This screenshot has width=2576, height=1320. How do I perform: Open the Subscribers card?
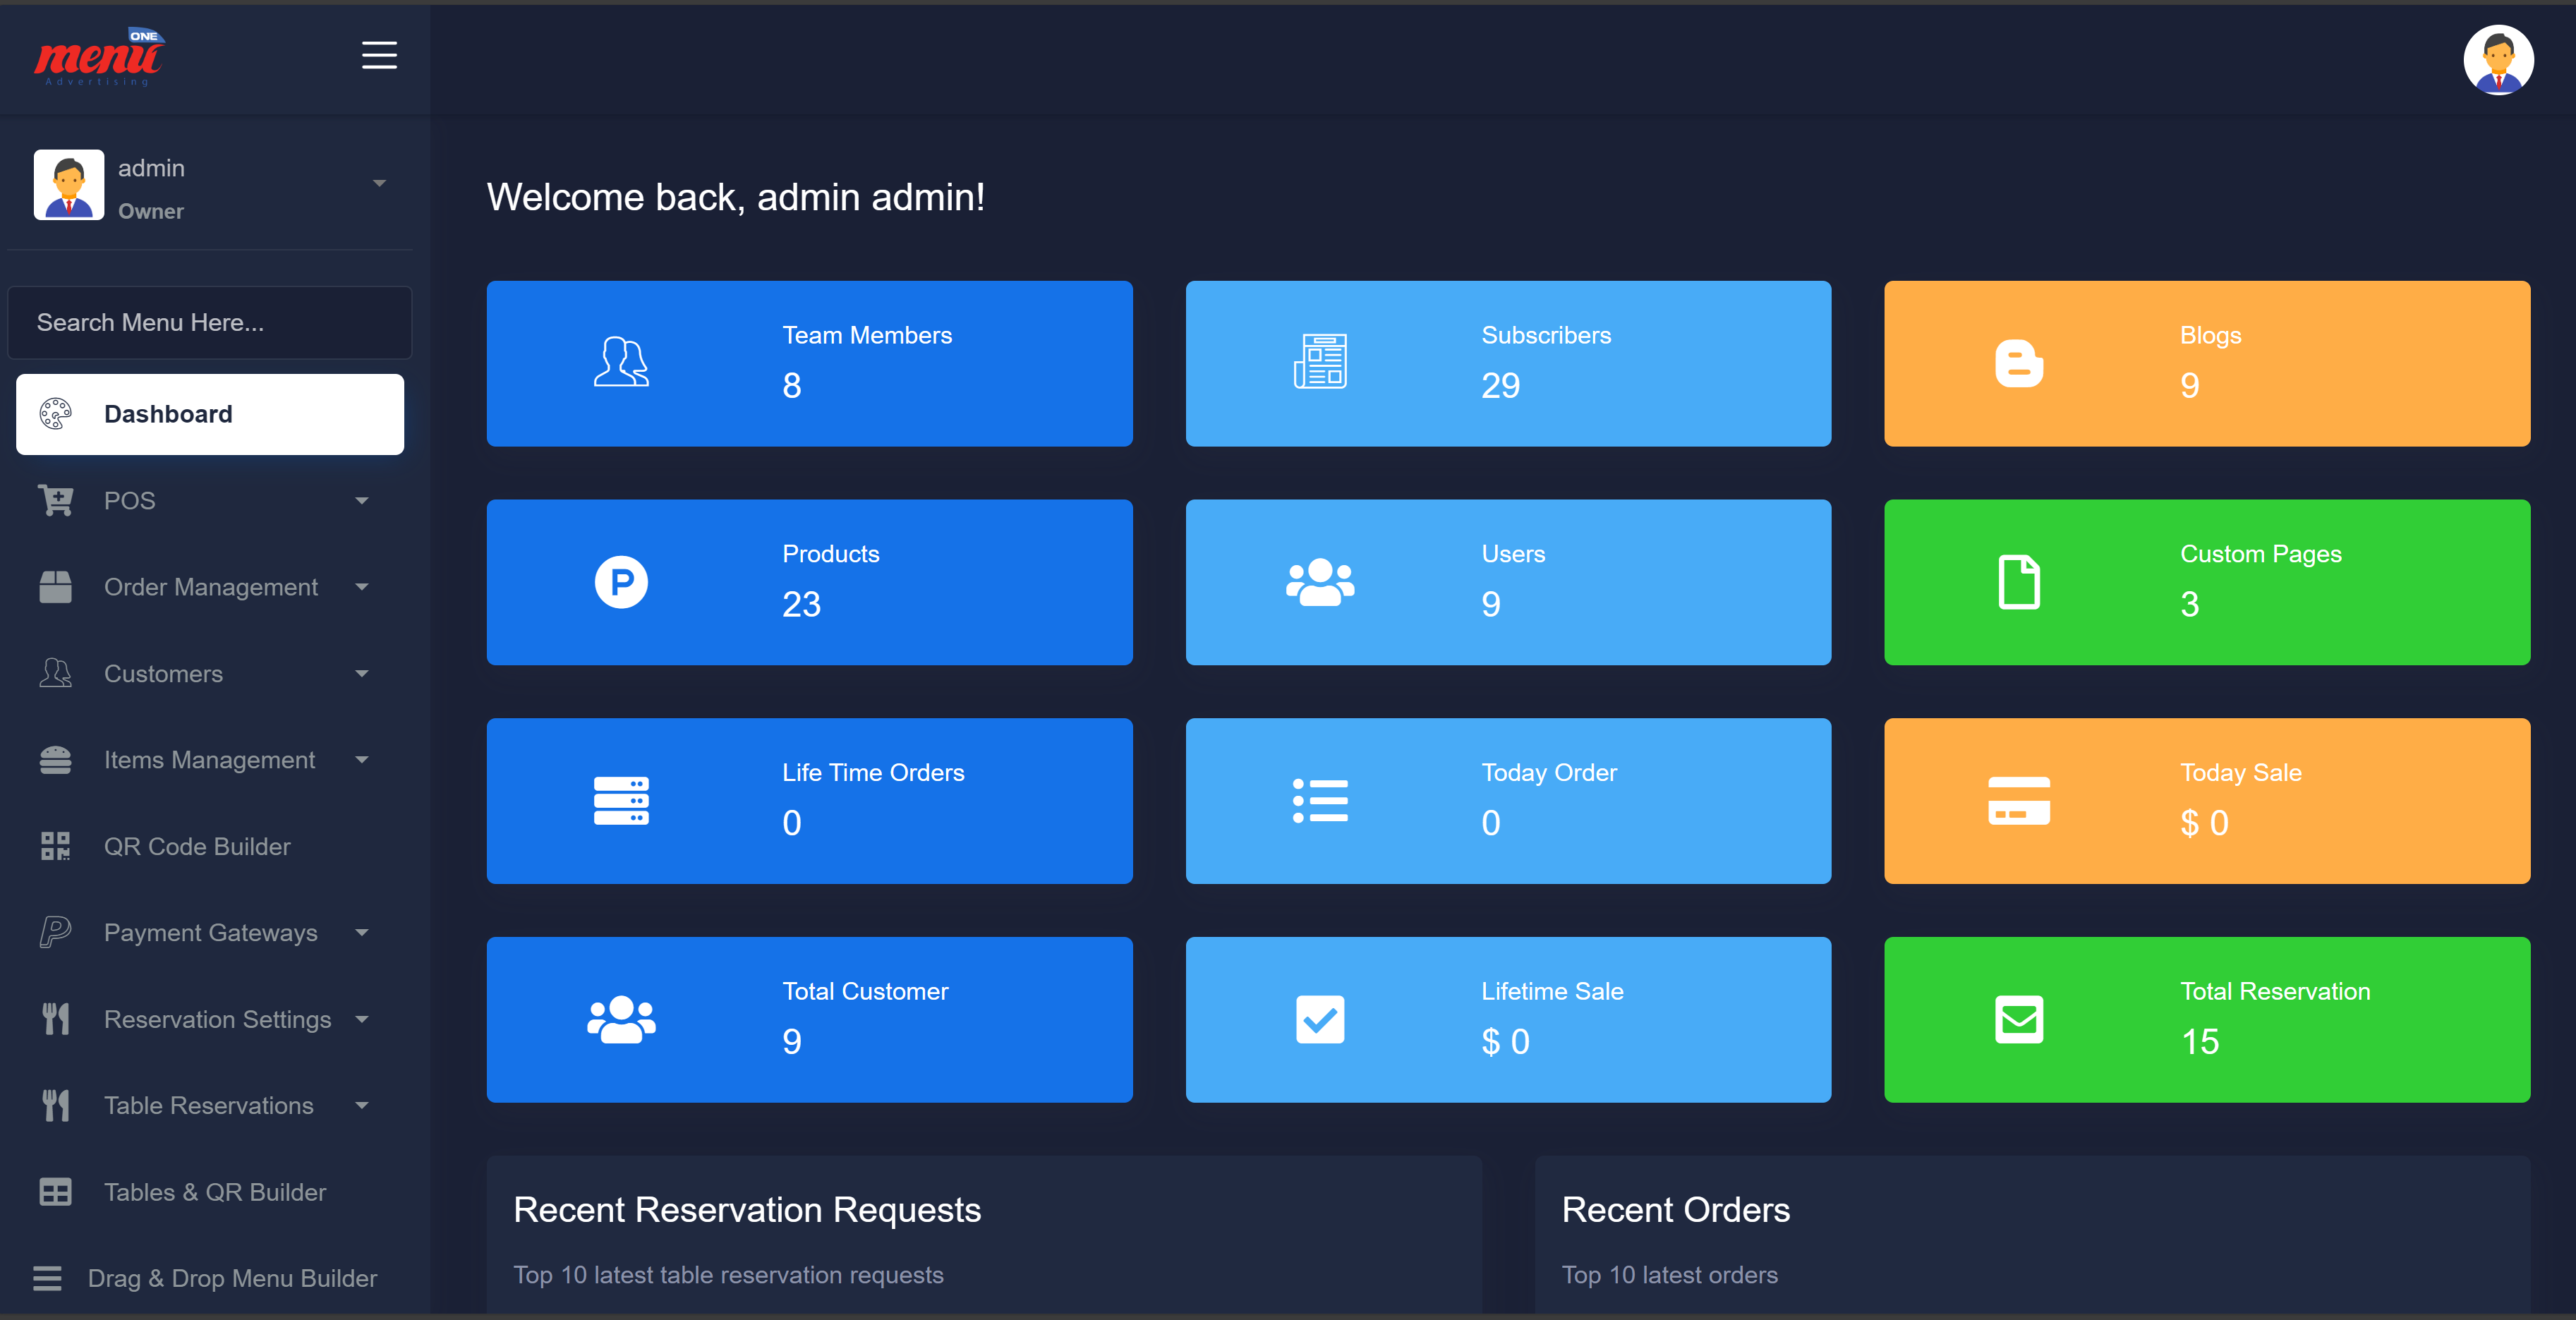[x=1508, y=363]
